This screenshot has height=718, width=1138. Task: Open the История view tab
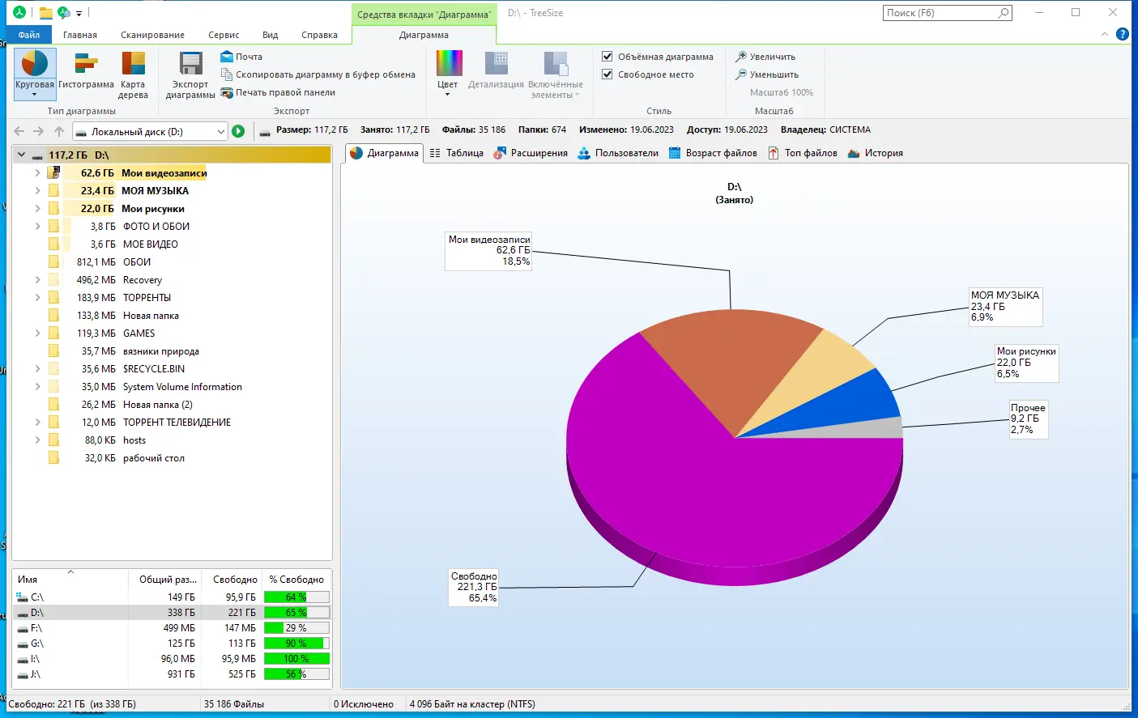coord(875,153)
